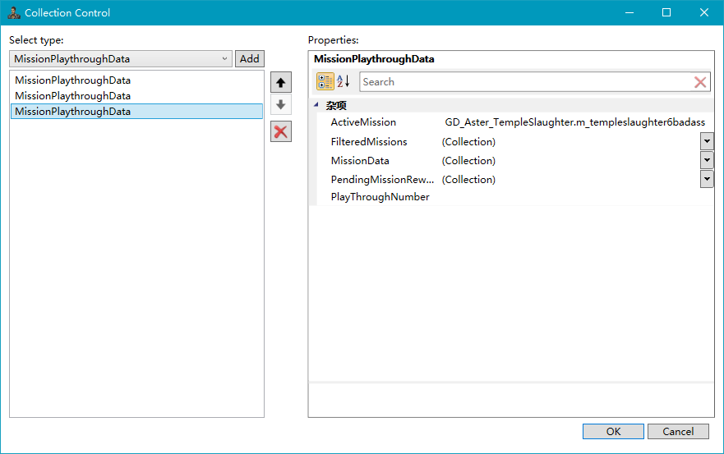Screen dimensions: 724x454
Task: Click the FilteredMissions (Collection) value
Action: point(468,142)
